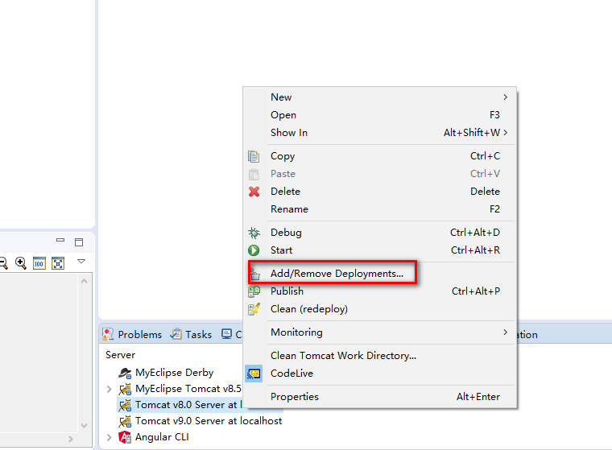Expand the Angular CLI node
Viewport: 612px width, 450px height.
tap(110, 437)
